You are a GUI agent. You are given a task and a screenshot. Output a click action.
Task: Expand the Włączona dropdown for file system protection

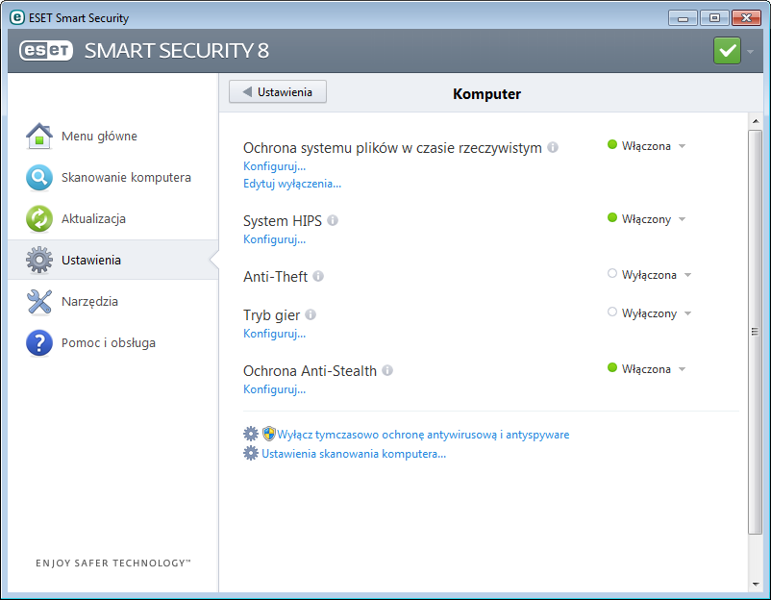[682, 146]
